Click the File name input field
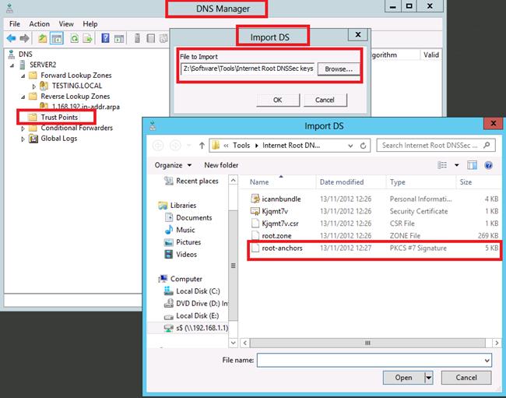Screen dimensions: 506x398 pyautogui.click(x=371, y=361)
